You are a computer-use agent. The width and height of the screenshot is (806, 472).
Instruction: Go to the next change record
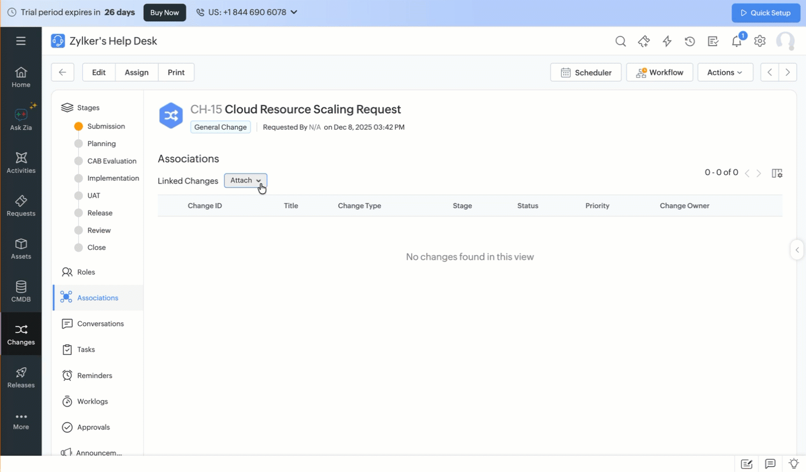point(787,72)
